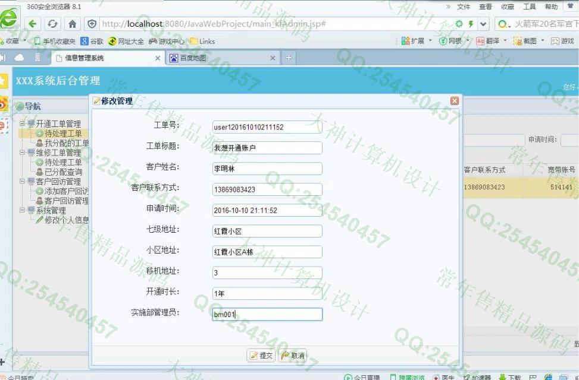The image size is (579, 380).
Task: Submit the form with 提交 button
Action: (x=261, y=355)
